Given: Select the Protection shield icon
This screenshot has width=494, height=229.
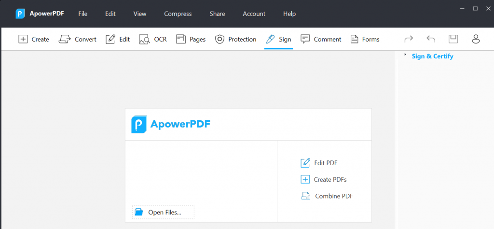Looking at the screenshot, I should click(220, 39).
